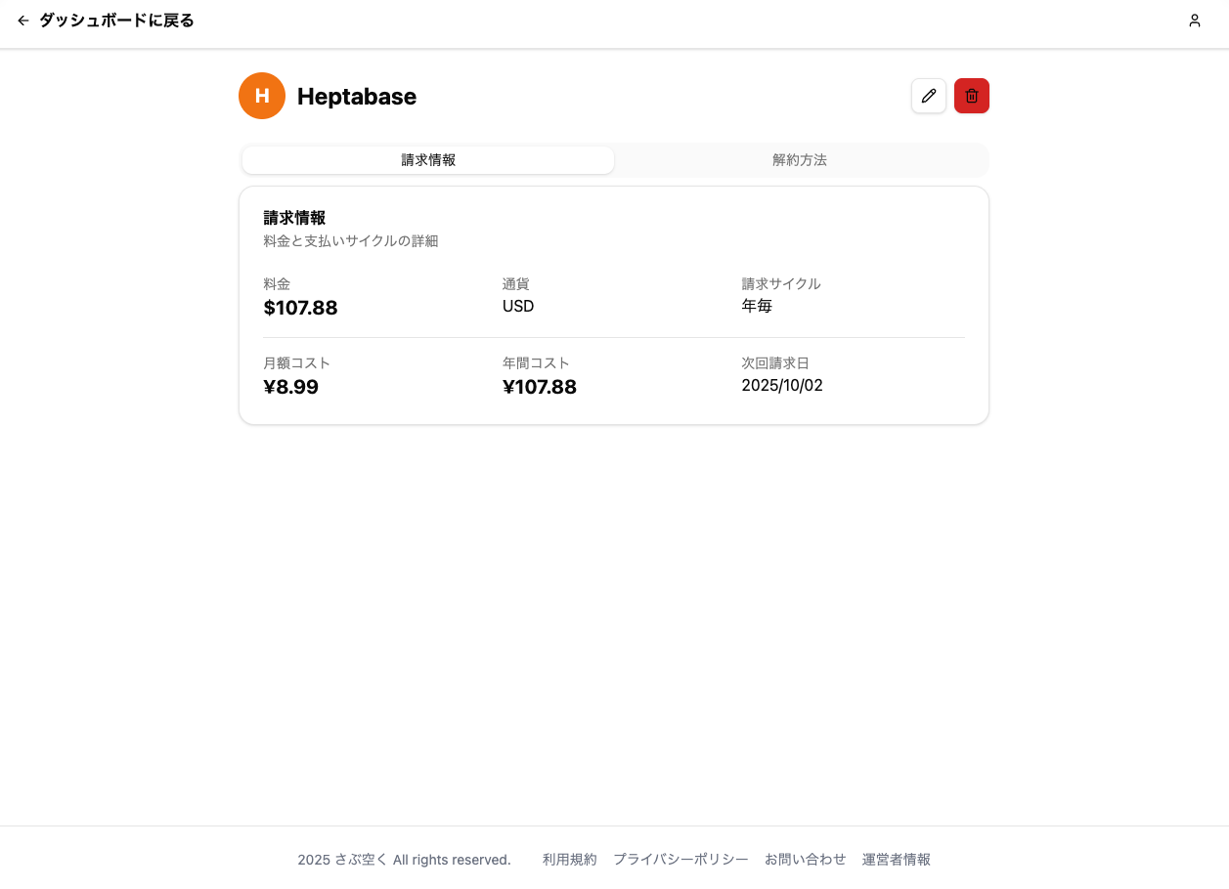Click the 2025/10/02 next billing date
The height and width of the screenshot is (889, 1229).
(x=782, y=385)
